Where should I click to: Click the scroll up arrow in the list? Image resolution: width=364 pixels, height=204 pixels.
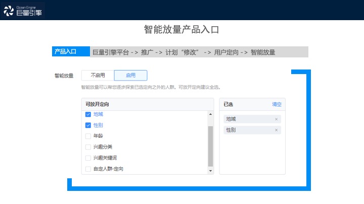click(x=210, y=114)
